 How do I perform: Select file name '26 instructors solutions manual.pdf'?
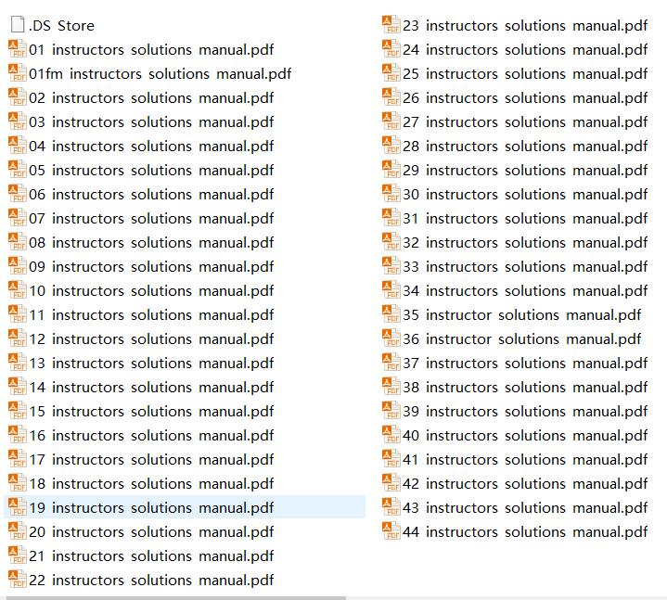(x=525, y=97)
